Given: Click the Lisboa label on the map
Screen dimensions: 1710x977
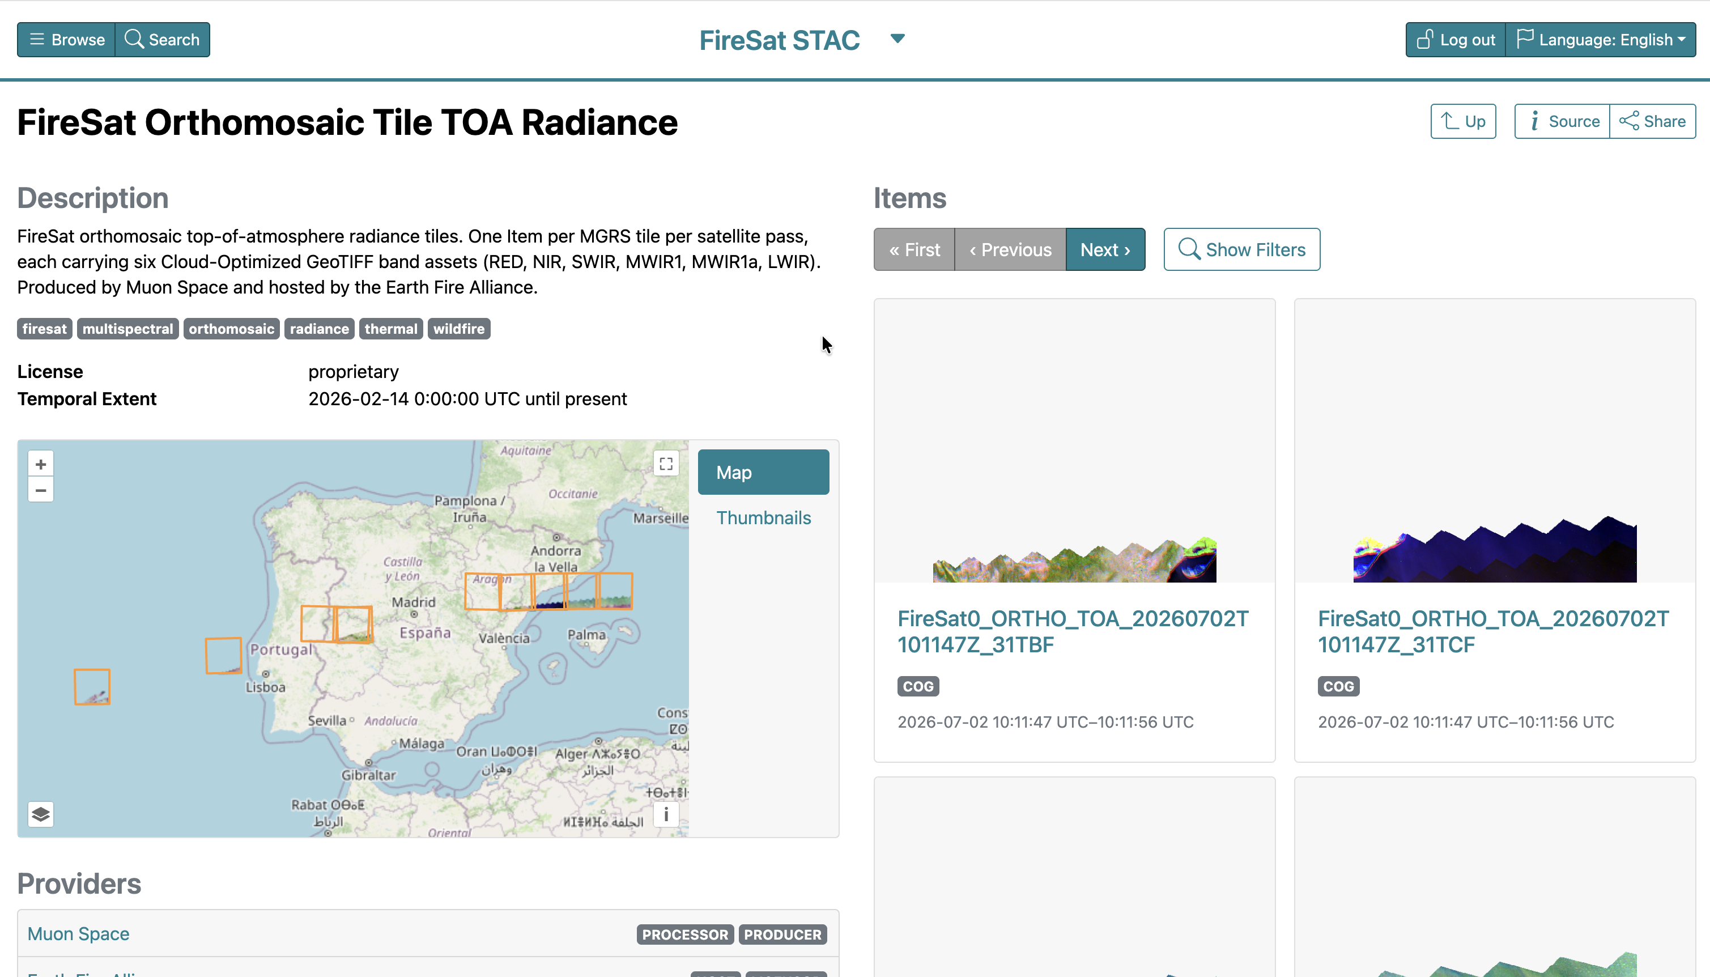Looking at the screenshot, I should tap(266, 687).
